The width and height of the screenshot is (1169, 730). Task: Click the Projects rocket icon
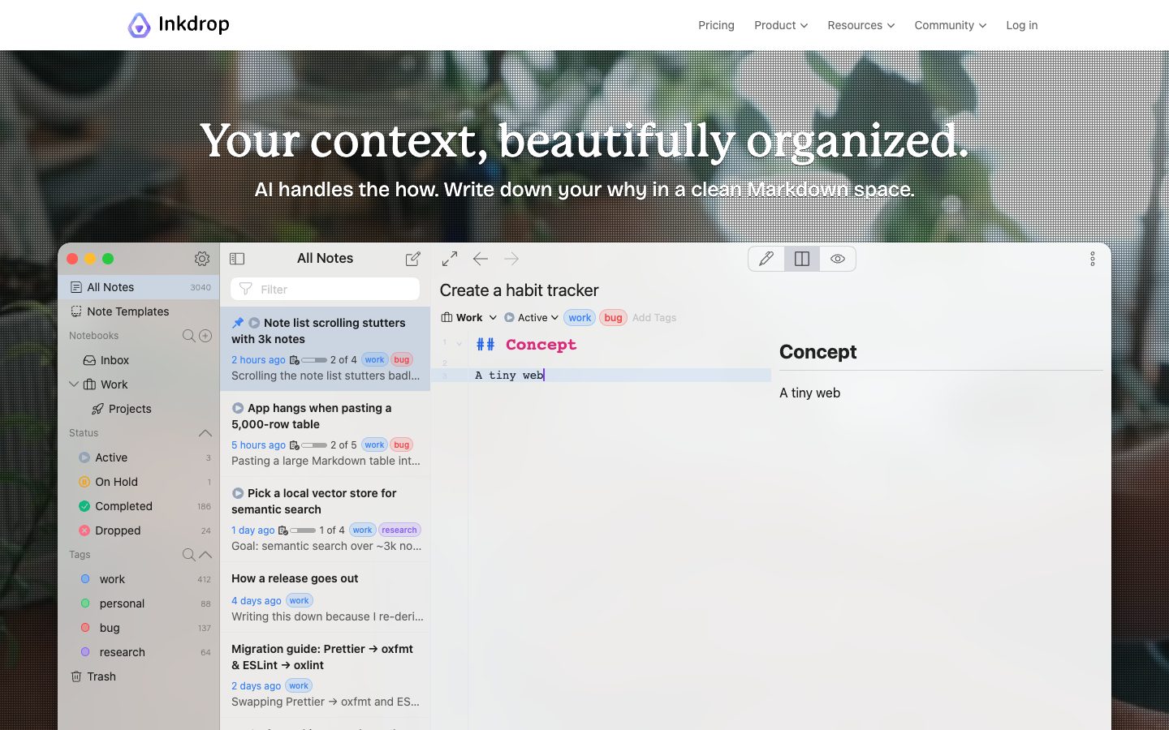(x=97, y=409)
